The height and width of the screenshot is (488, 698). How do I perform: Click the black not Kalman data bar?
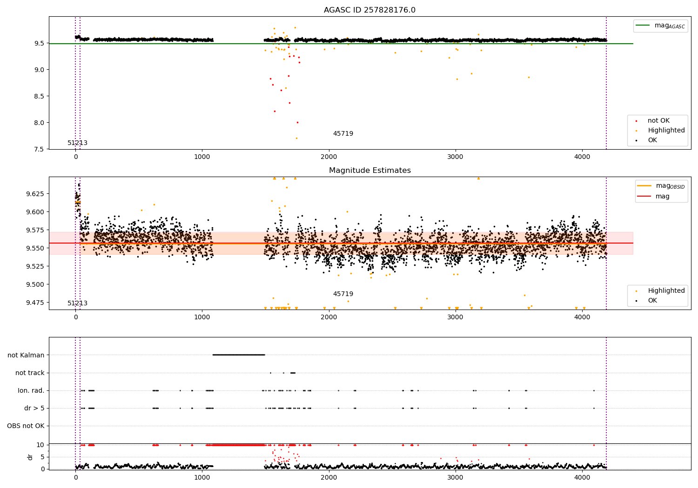click(x=239, y=355)
